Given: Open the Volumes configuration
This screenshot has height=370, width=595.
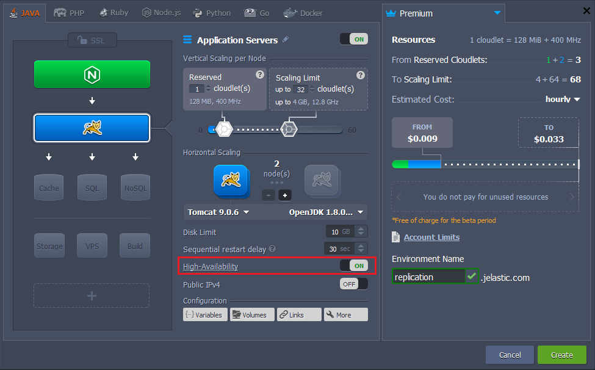Looking at the screenshot, I should [253, 314].
